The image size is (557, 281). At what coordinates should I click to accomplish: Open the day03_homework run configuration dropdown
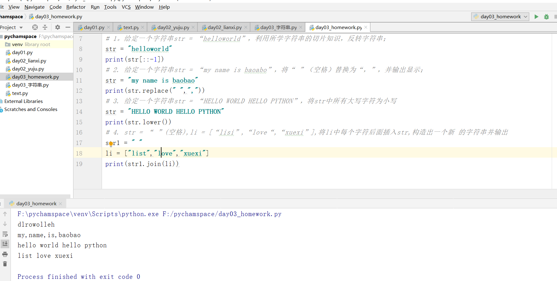coord(500,17)
